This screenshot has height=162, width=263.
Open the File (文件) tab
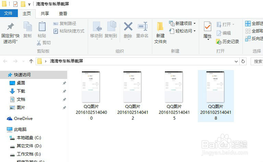9,13
